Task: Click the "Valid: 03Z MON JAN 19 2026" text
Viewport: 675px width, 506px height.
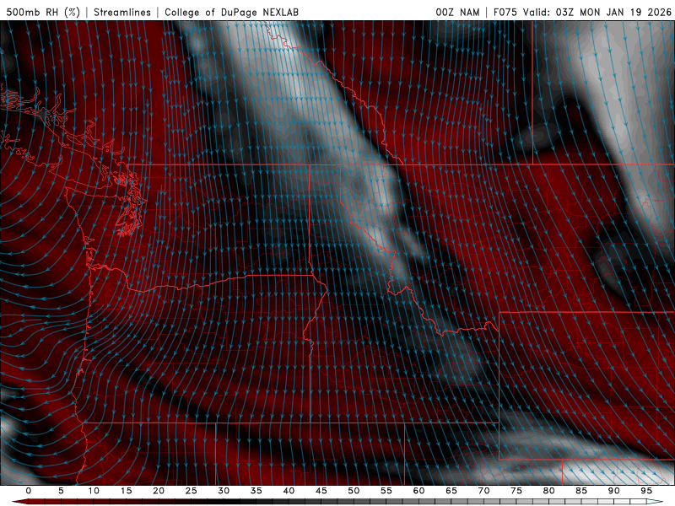Action: (x=597, y=12)
